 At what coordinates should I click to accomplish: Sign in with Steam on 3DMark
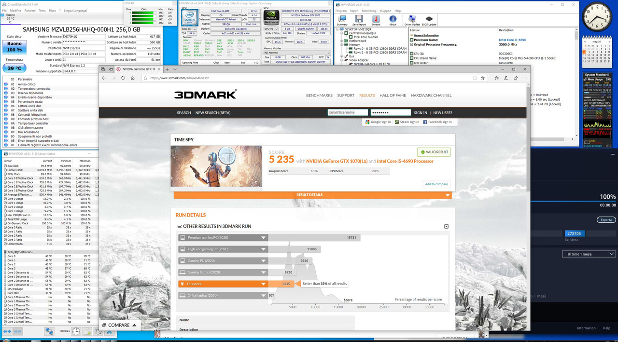tap(407, 122)
